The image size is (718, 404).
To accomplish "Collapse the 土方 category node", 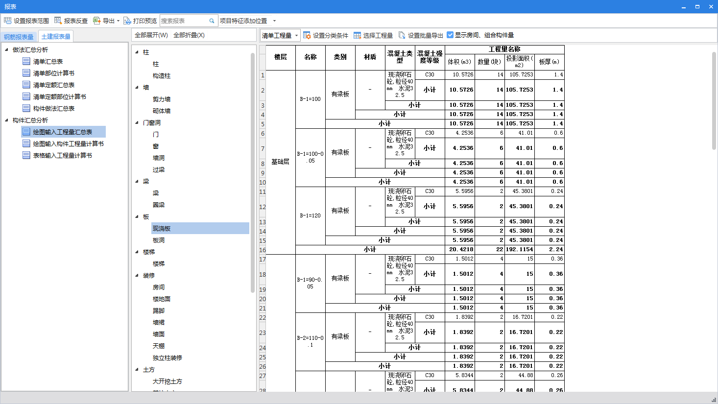I will tap(137, 369).
